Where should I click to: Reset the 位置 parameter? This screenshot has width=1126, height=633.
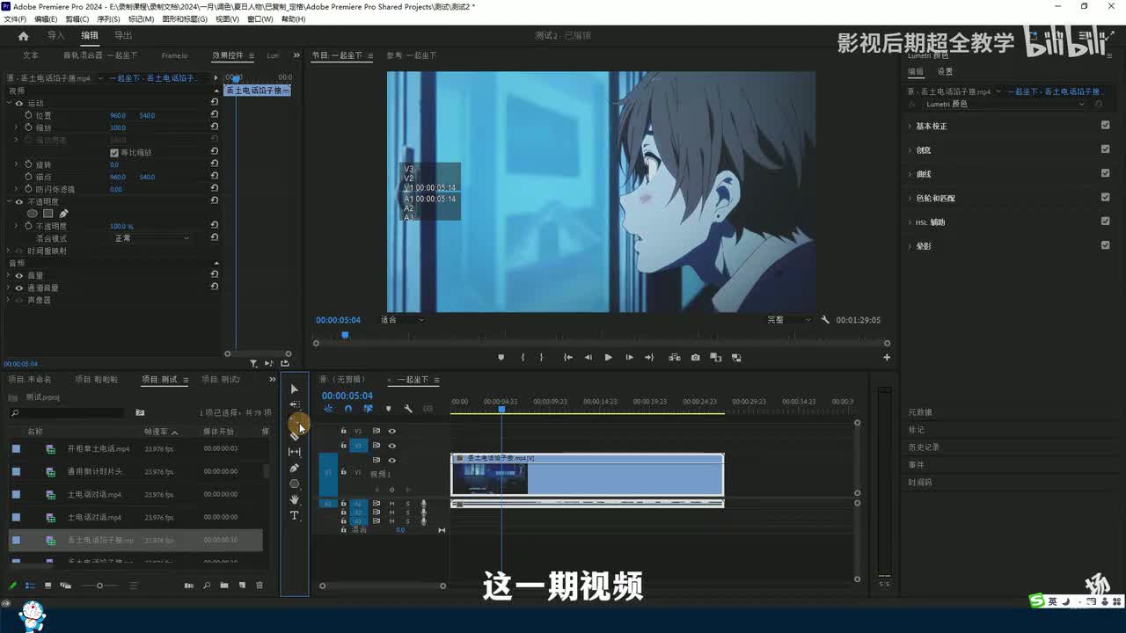tap(214, 115)
